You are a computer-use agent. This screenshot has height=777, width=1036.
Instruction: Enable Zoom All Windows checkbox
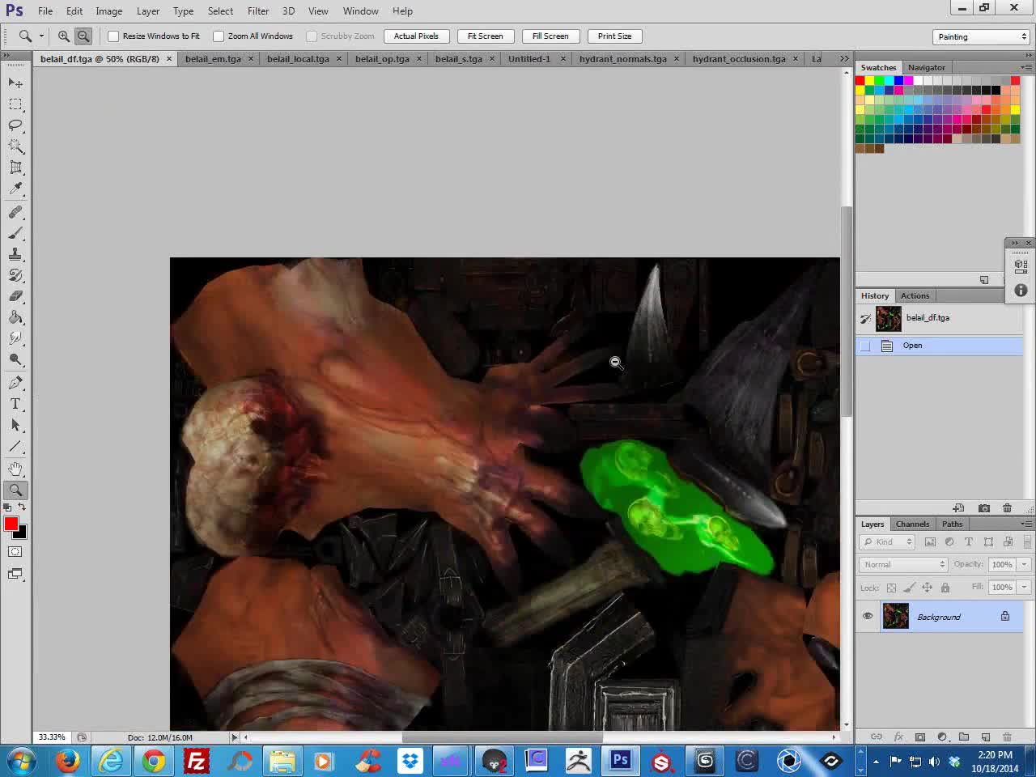[x=219, y=36]
